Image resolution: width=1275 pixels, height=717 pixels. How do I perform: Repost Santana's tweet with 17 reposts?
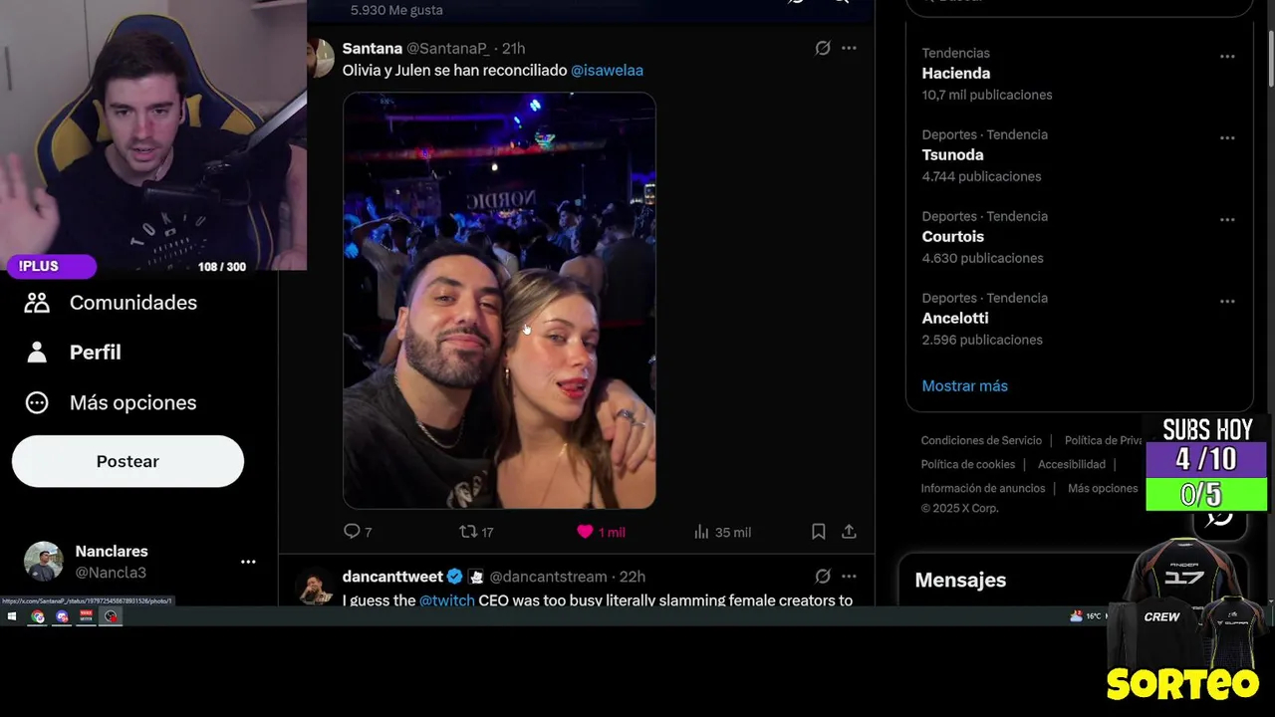pyautogui.click(x=475, y=532)
